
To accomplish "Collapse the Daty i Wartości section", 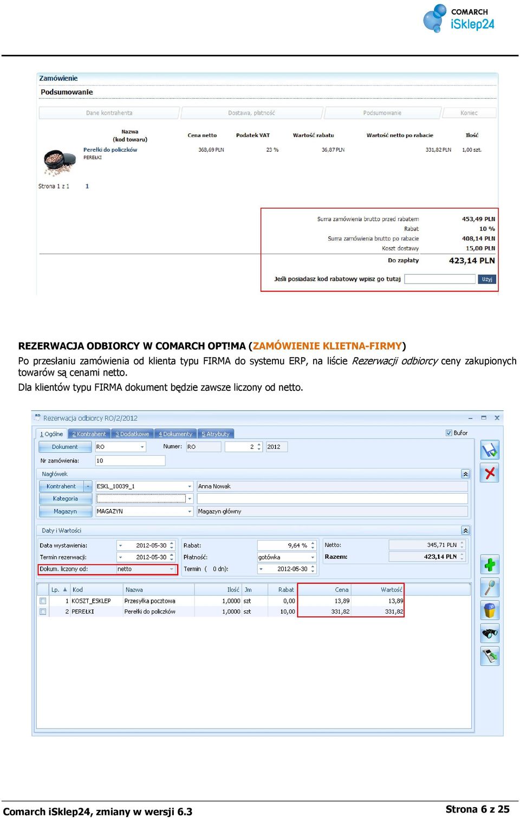I will tap(465, 530).
